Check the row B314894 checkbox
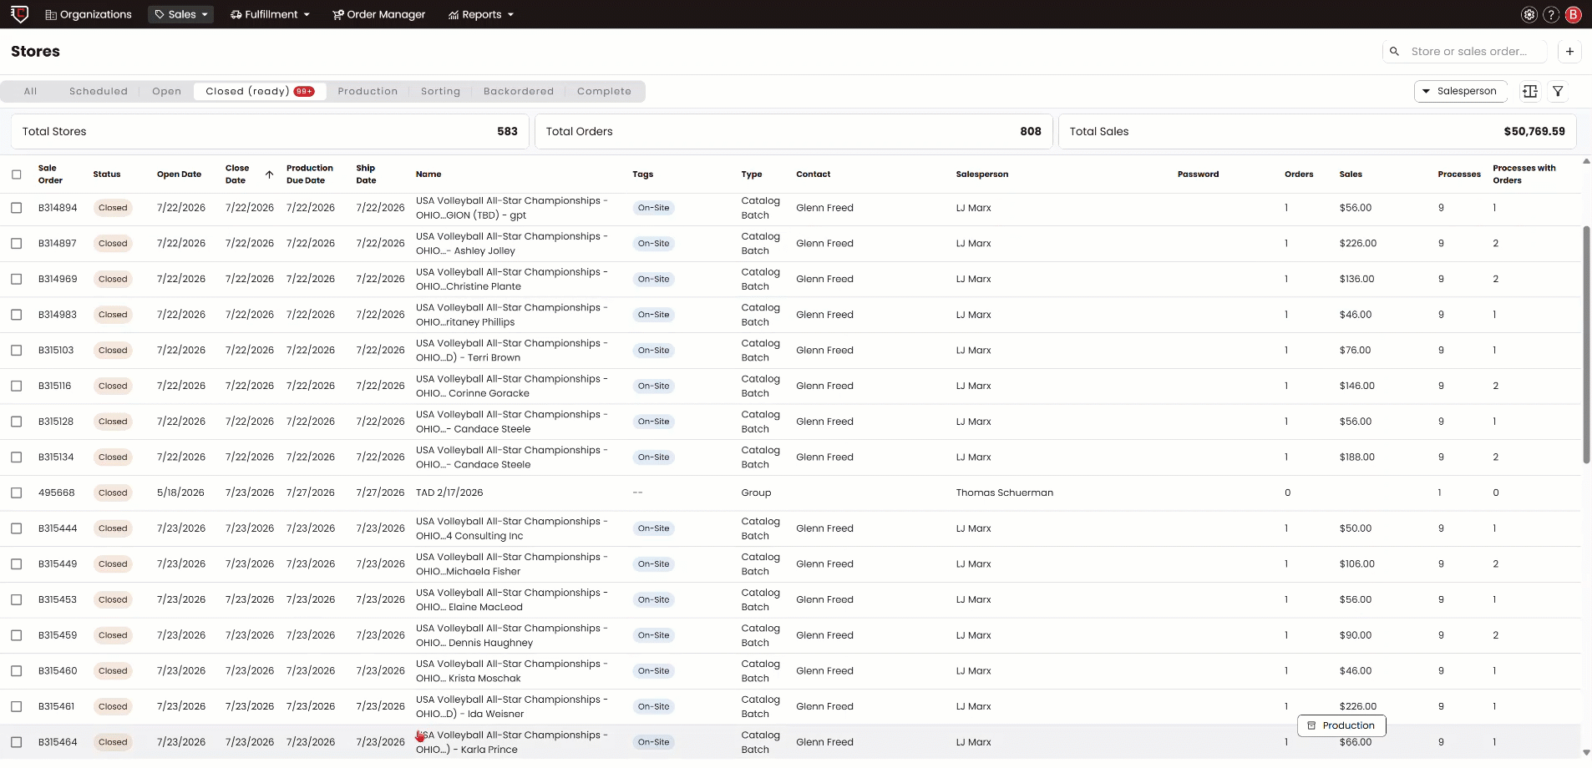 click(x=17, y=208)
